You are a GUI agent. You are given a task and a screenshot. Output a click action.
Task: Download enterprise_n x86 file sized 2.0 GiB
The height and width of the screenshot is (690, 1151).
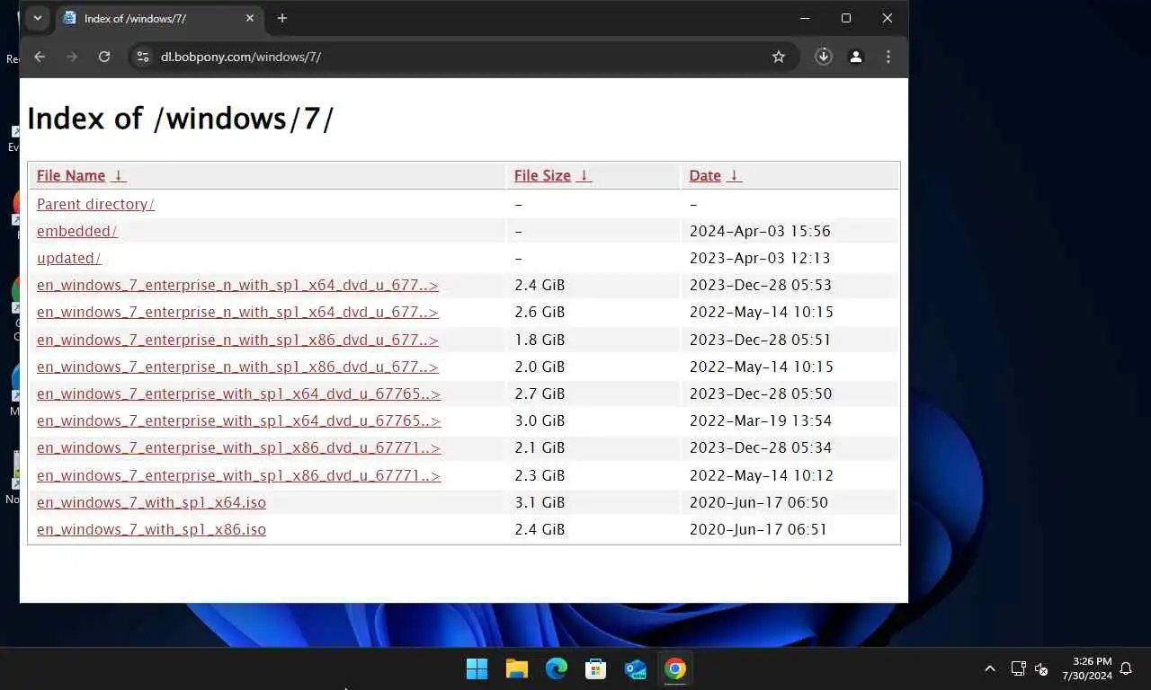237,367
